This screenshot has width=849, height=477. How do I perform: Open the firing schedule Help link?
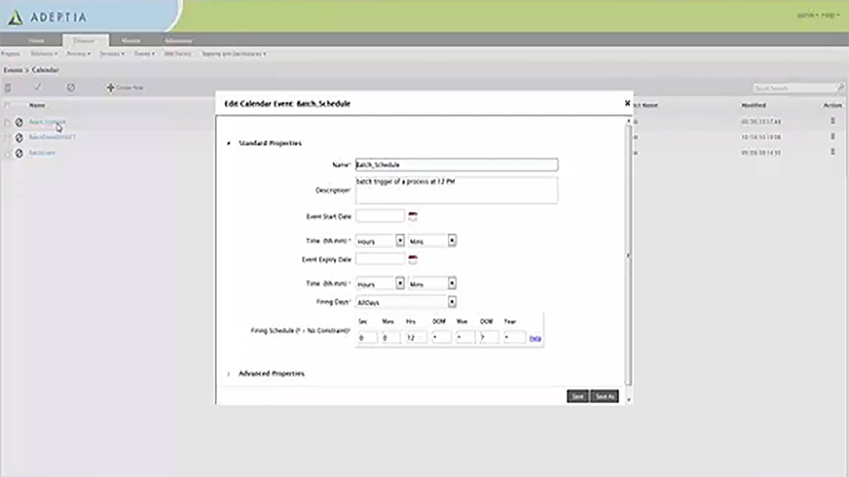[x=535, y=338]
